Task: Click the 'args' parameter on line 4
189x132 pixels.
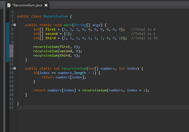Action: click(x=96, y=25)
